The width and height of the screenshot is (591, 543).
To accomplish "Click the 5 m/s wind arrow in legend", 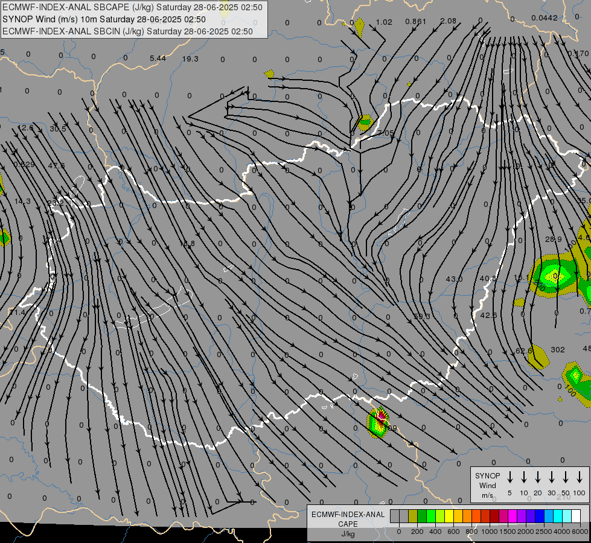I will (510, 477).
